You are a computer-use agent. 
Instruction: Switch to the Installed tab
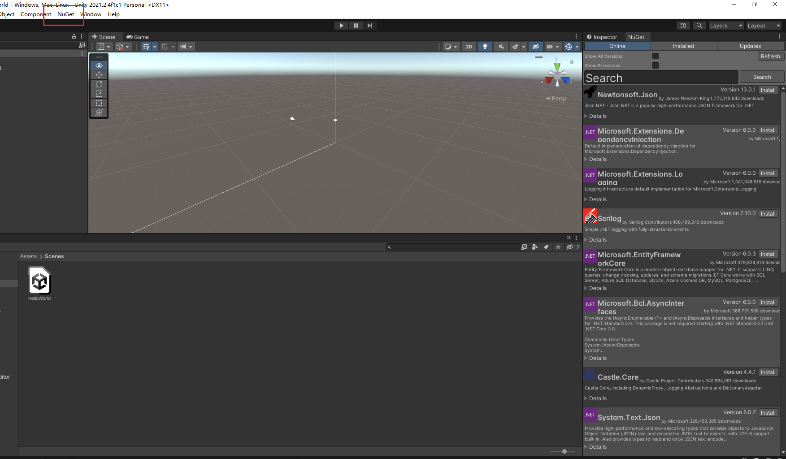pos(683,46)
